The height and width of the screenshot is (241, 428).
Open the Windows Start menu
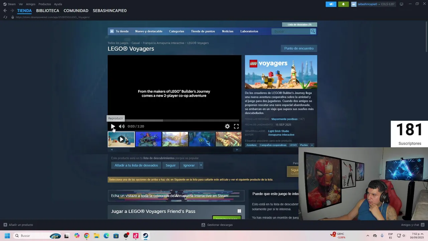tap(7, 236)
